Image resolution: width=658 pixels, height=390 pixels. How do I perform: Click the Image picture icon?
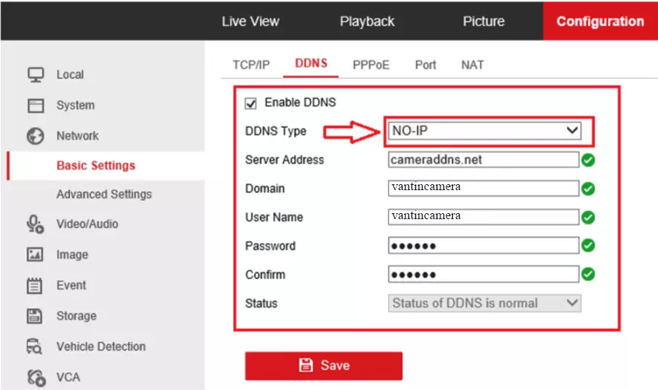(x=35, y=254)
